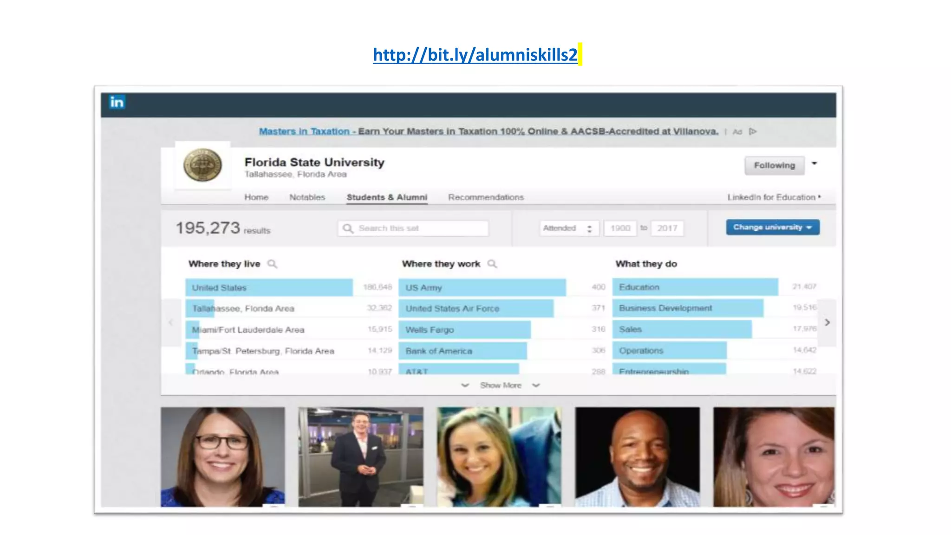The width and height of the screenshot is (951, 535).
Task: Click the search icon in Search this set
Action: pos(347,228)
